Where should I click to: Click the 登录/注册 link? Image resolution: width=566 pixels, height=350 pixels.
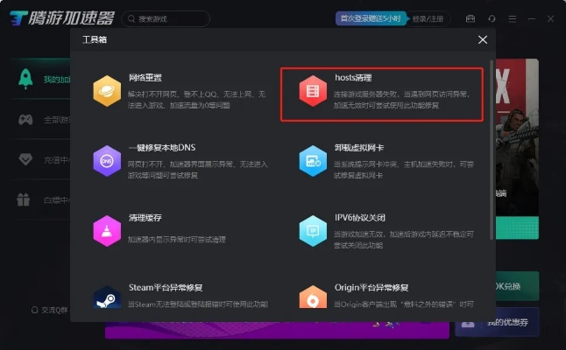(x=428, y=18)
